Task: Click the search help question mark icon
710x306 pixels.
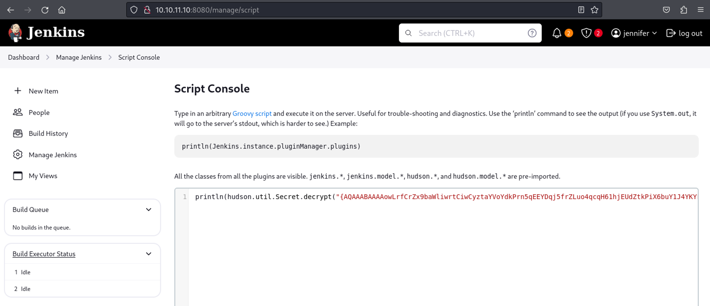Action: [x=532, y=33]
